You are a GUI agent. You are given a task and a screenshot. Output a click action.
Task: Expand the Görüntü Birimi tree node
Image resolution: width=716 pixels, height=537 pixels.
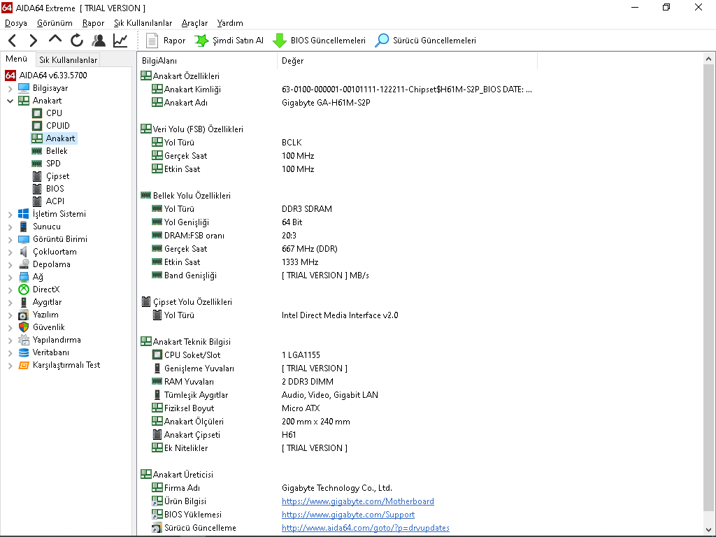pyautogui.click(x=10, y=239)
